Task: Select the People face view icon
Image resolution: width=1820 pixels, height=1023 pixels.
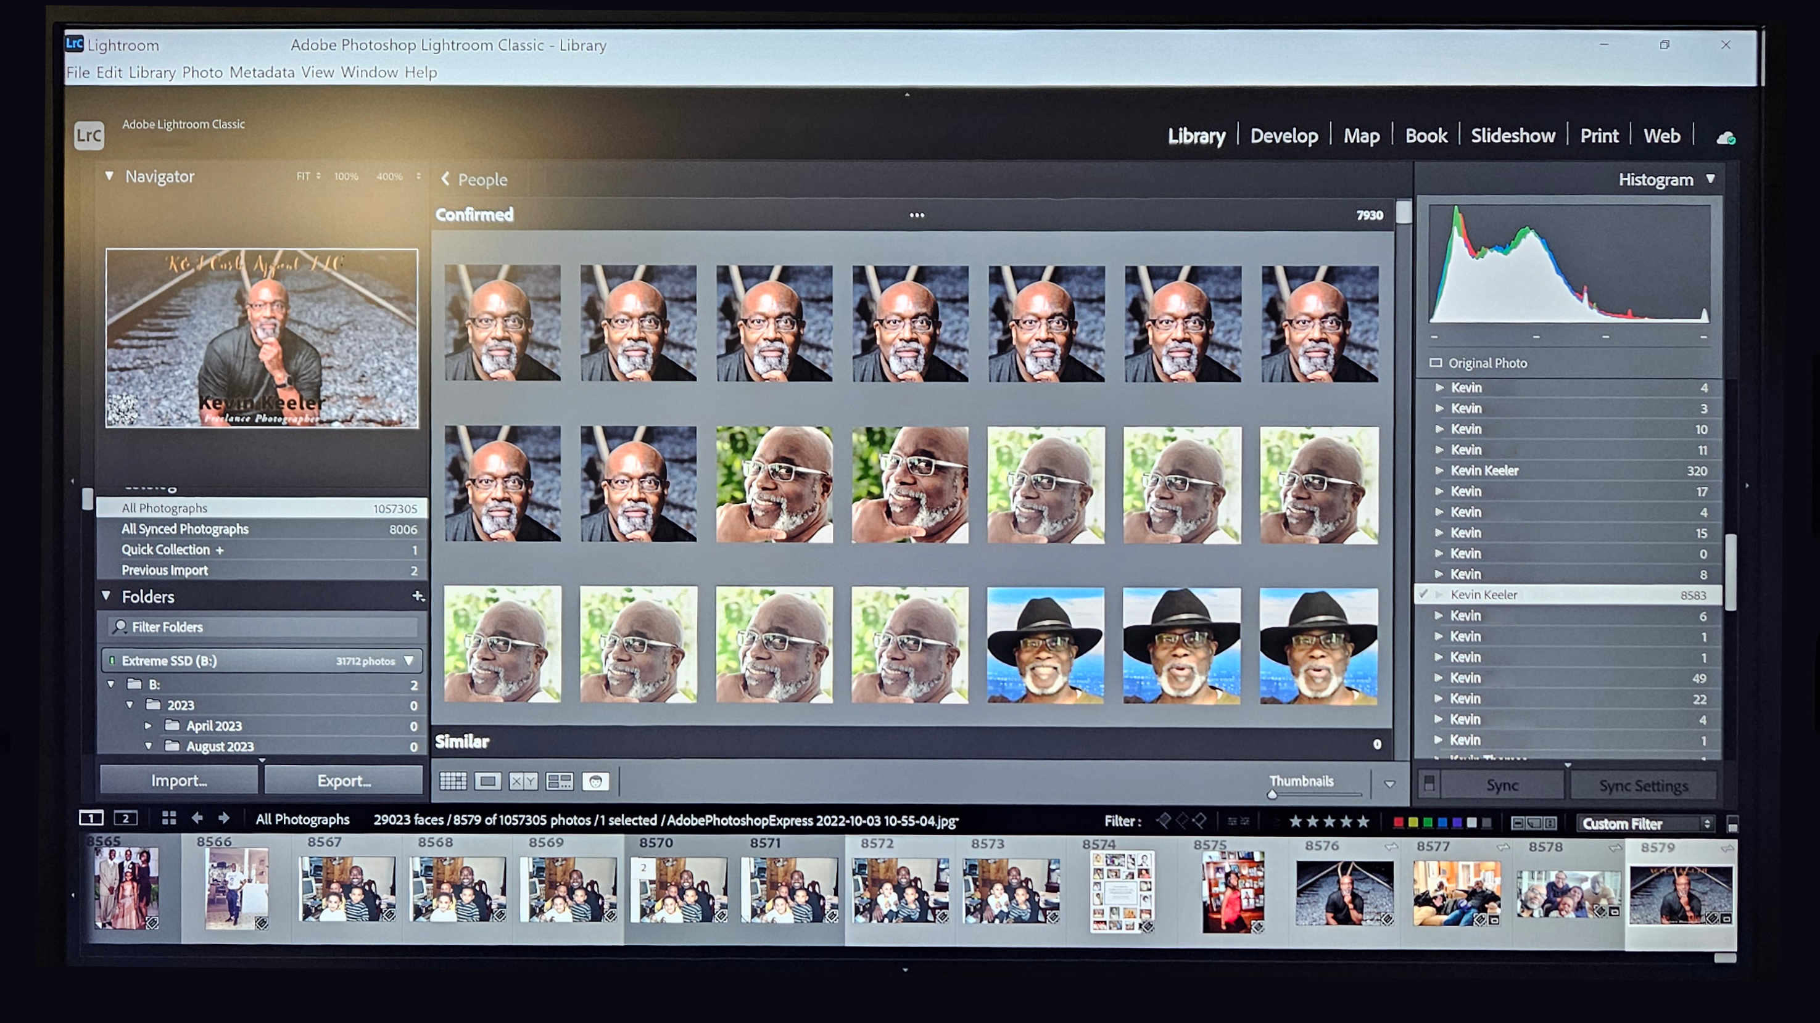Action: 595,781
